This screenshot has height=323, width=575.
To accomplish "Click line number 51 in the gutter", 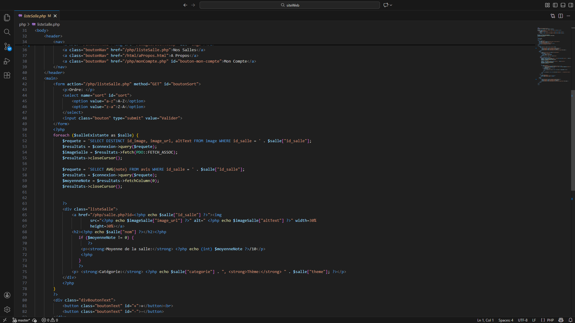I will pyautogui.click(x=25, y=135).
